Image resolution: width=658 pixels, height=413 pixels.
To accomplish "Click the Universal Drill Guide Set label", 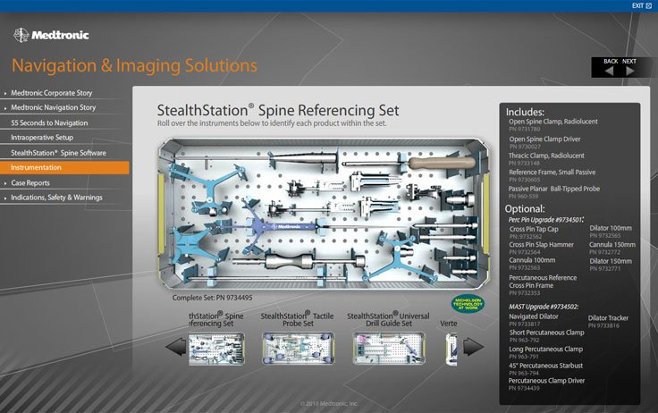I will click(388, 319).
